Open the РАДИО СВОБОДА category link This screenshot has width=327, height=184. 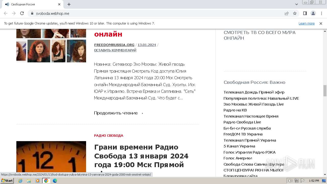pos(109,135)
